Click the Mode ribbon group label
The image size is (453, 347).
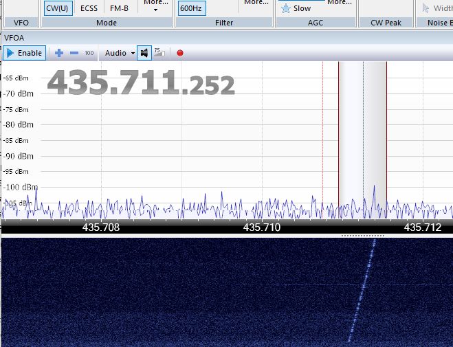click(107, 23)
